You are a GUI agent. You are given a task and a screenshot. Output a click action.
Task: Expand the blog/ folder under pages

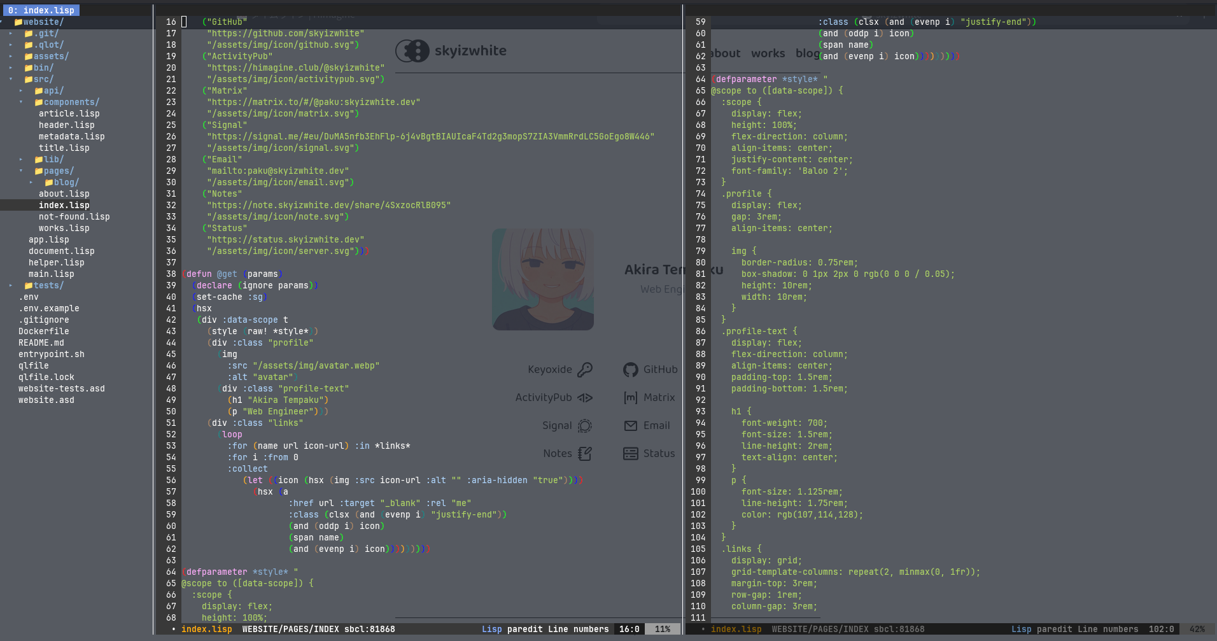pos(31,183)
